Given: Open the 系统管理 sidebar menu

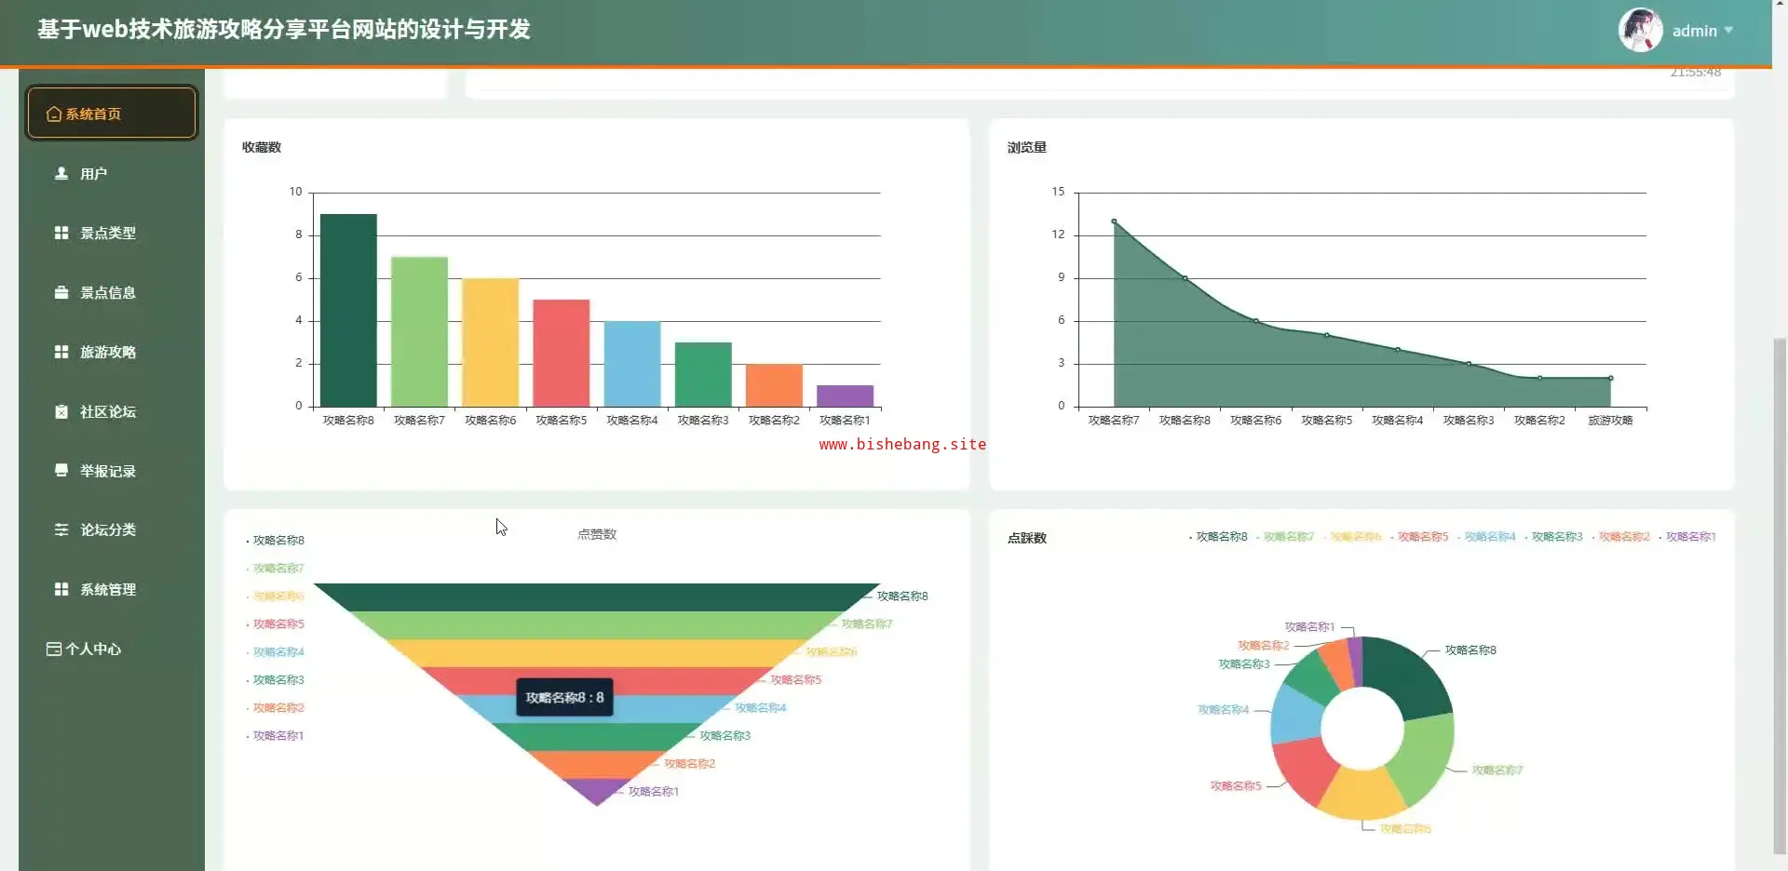Looking at the screenshot, I should click(112, 589).
